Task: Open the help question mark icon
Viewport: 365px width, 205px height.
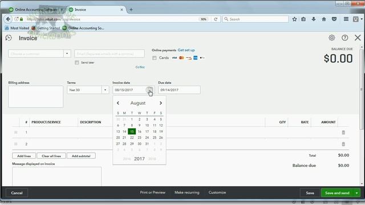Action: point(344,38)
